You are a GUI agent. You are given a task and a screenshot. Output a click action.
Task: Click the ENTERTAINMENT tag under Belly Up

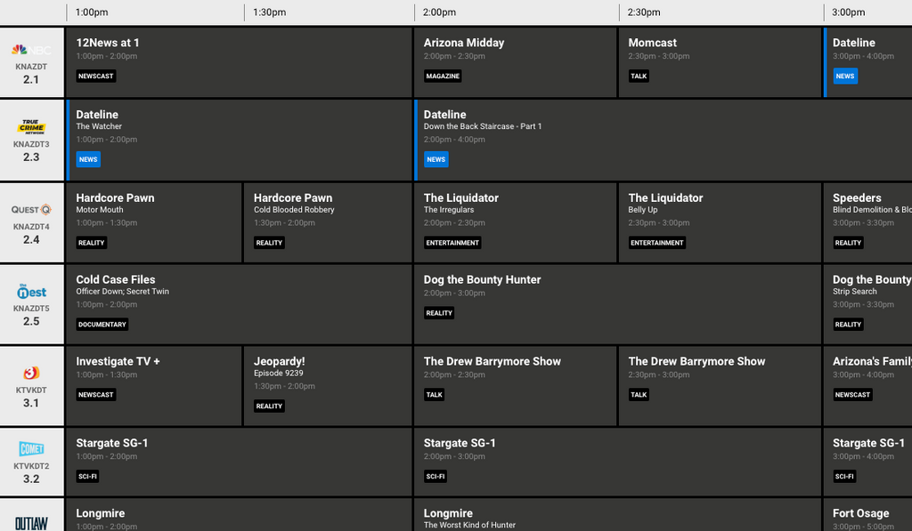click(x=657, y=243)
